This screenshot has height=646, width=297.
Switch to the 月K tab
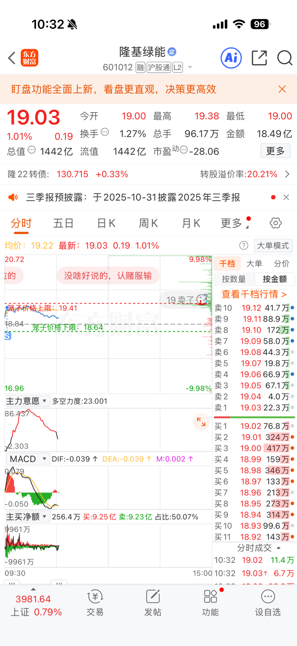click(191, 223)
